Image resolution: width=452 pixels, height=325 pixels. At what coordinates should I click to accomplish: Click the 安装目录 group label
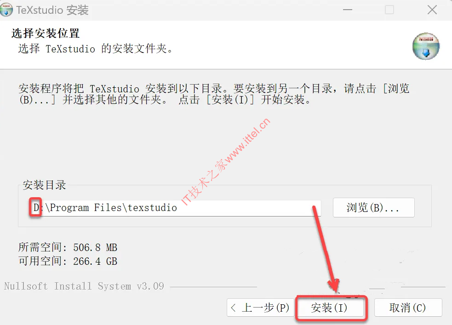tap(44, 185)
